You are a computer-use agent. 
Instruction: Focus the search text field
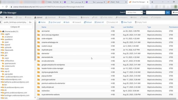pos(155,12)
